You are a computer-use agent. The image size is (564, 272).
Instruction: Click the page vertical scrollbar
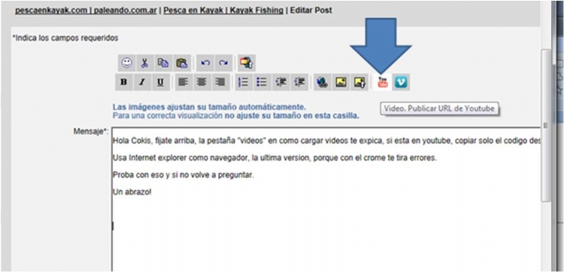pos(546,125)
